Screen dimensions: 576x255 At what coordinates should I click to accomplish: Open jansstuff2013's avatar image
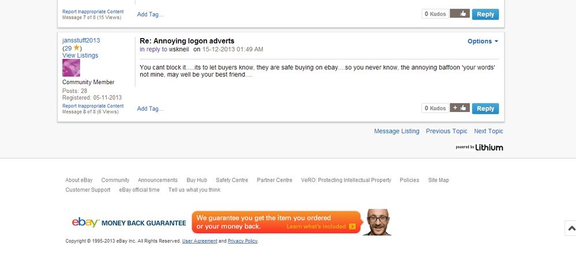pyautogui.click(x=71, y=67)
